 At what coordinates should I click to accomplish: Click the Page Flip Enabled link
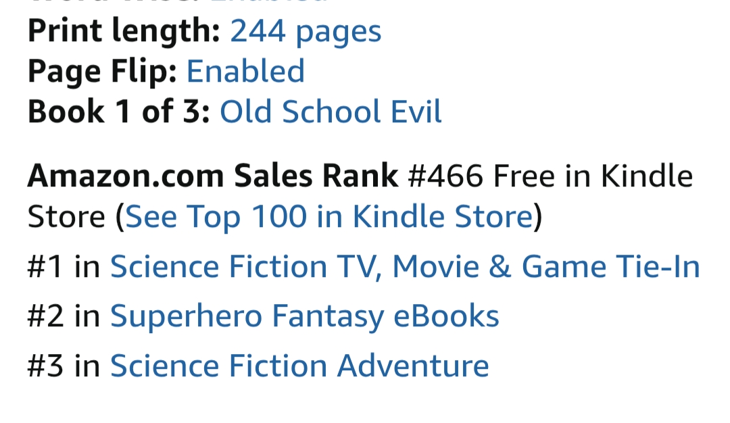[x=245, y=72]
